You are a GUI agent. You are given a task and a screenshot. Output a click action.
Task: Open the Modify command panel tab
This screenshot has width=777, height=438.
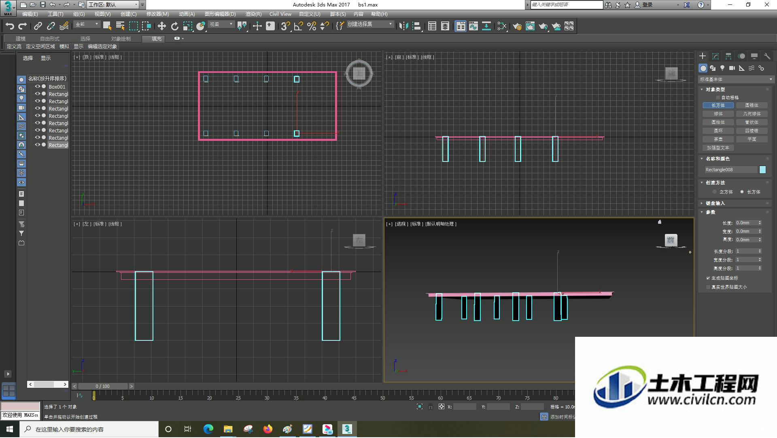click(x=715, y=56)
